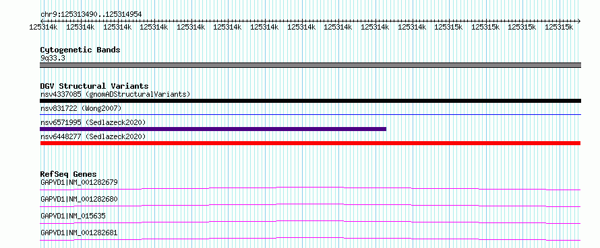Open the nsv831722 (Wong2007) label
This screenshot has width=600, height=248.
point(81,108)
